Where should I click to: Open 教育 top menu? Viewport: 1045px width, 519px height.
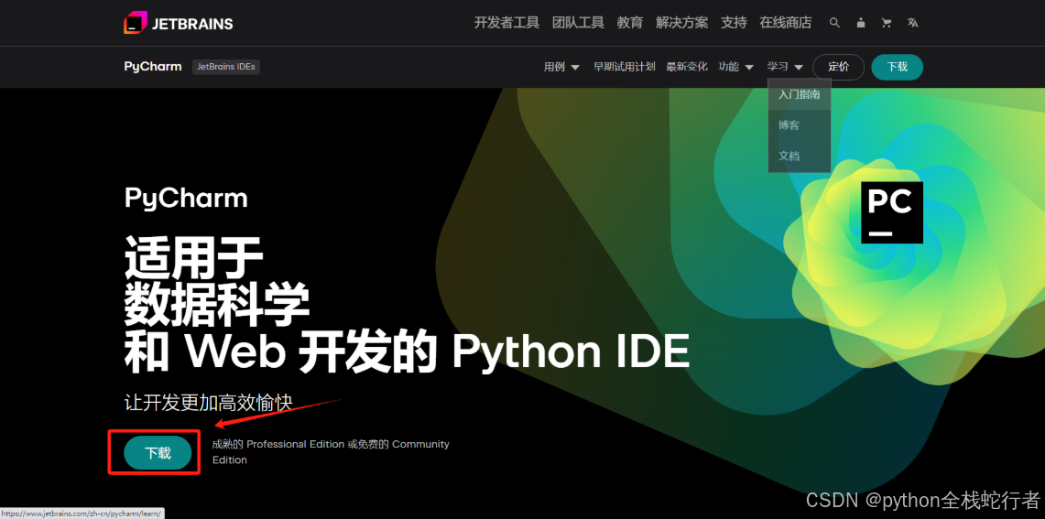click(x=630, y=23)
